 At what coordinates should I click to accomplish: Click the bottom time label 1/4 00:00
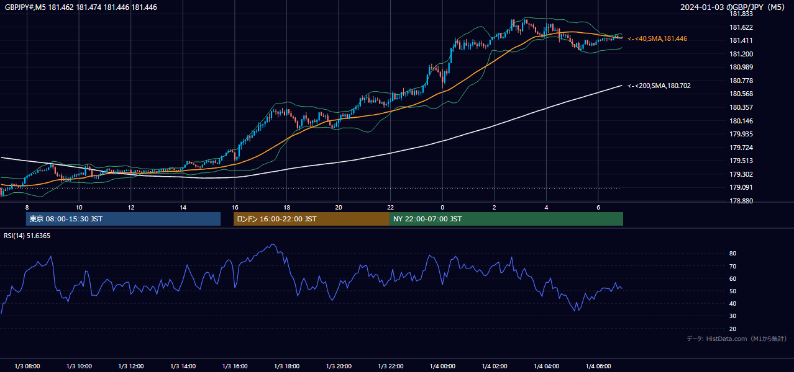point(442,366)
